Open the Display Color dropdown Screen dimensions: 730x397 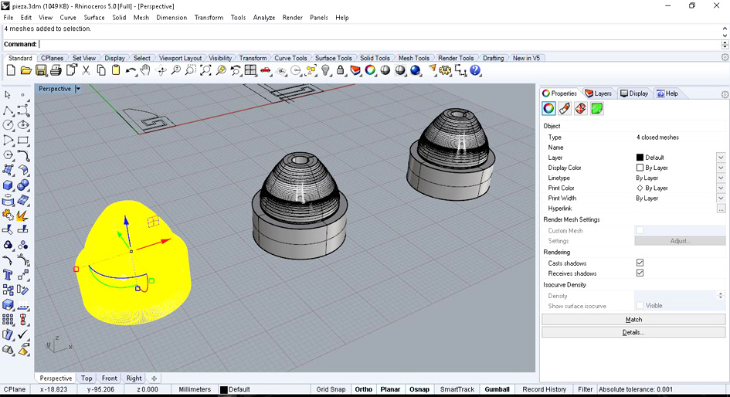(721, 168)
